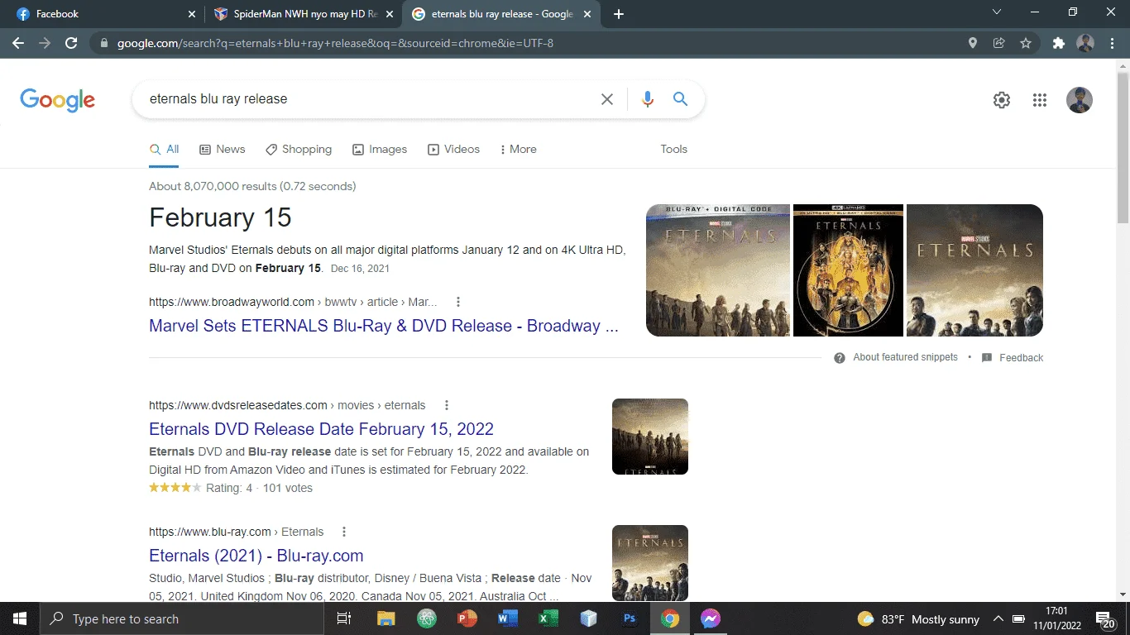Viewport: 1130px width, 635px height.
Task: Open Google quick settings gear
Action: [1002, 100]
